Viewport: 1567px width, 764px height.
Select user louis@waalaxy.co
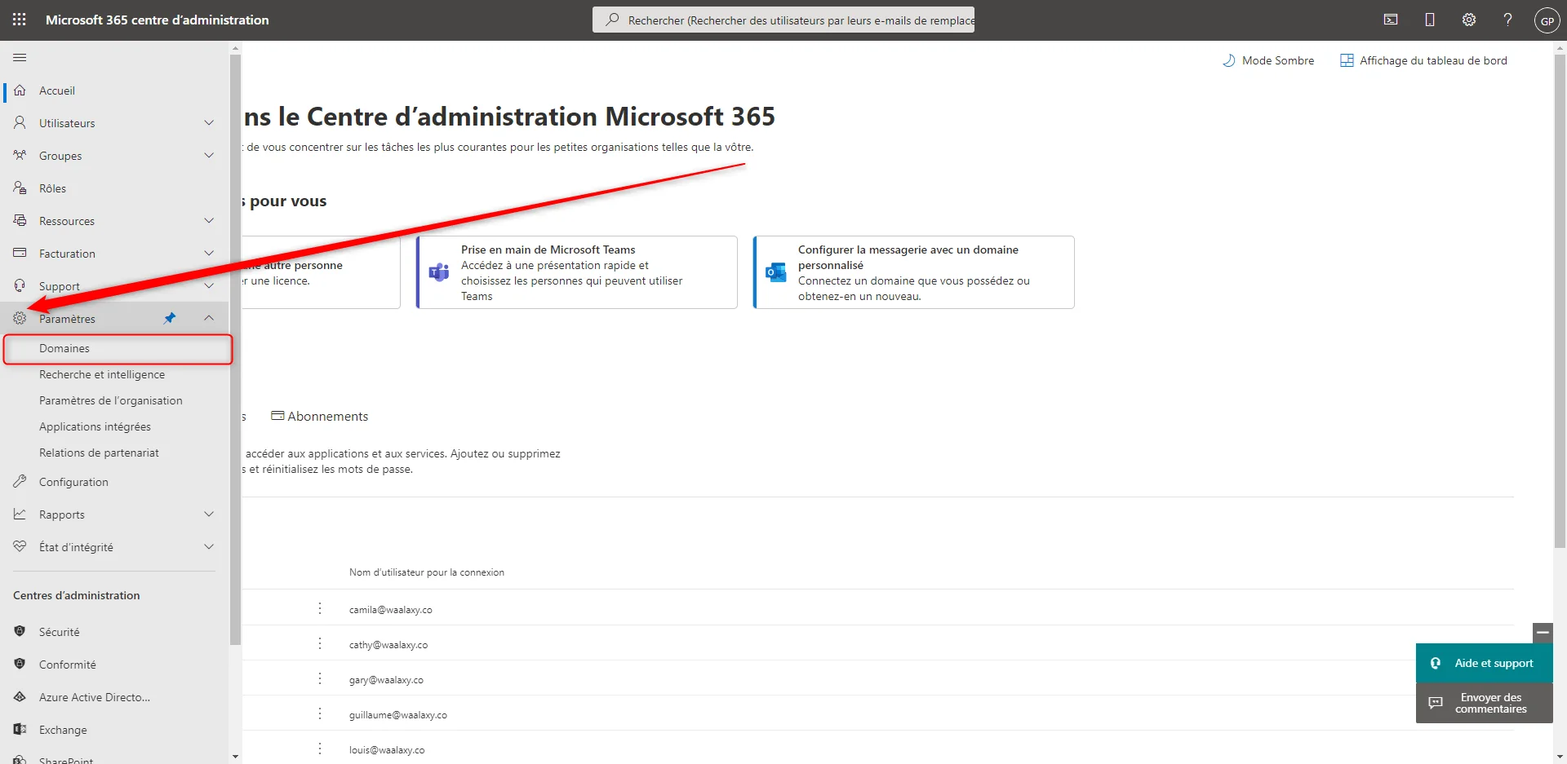click(387, 750)
